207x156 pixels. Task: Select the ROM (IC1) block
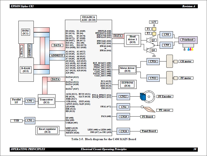tap(26, 32)
